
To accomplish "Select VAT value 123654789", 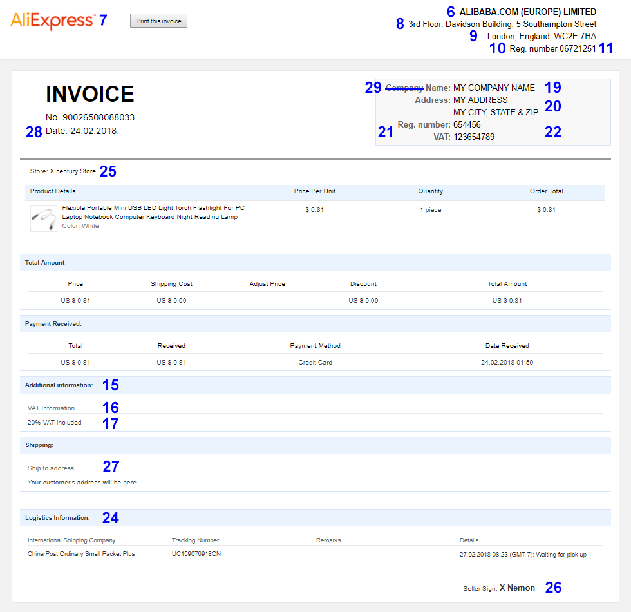I will [x=474, y=137].
